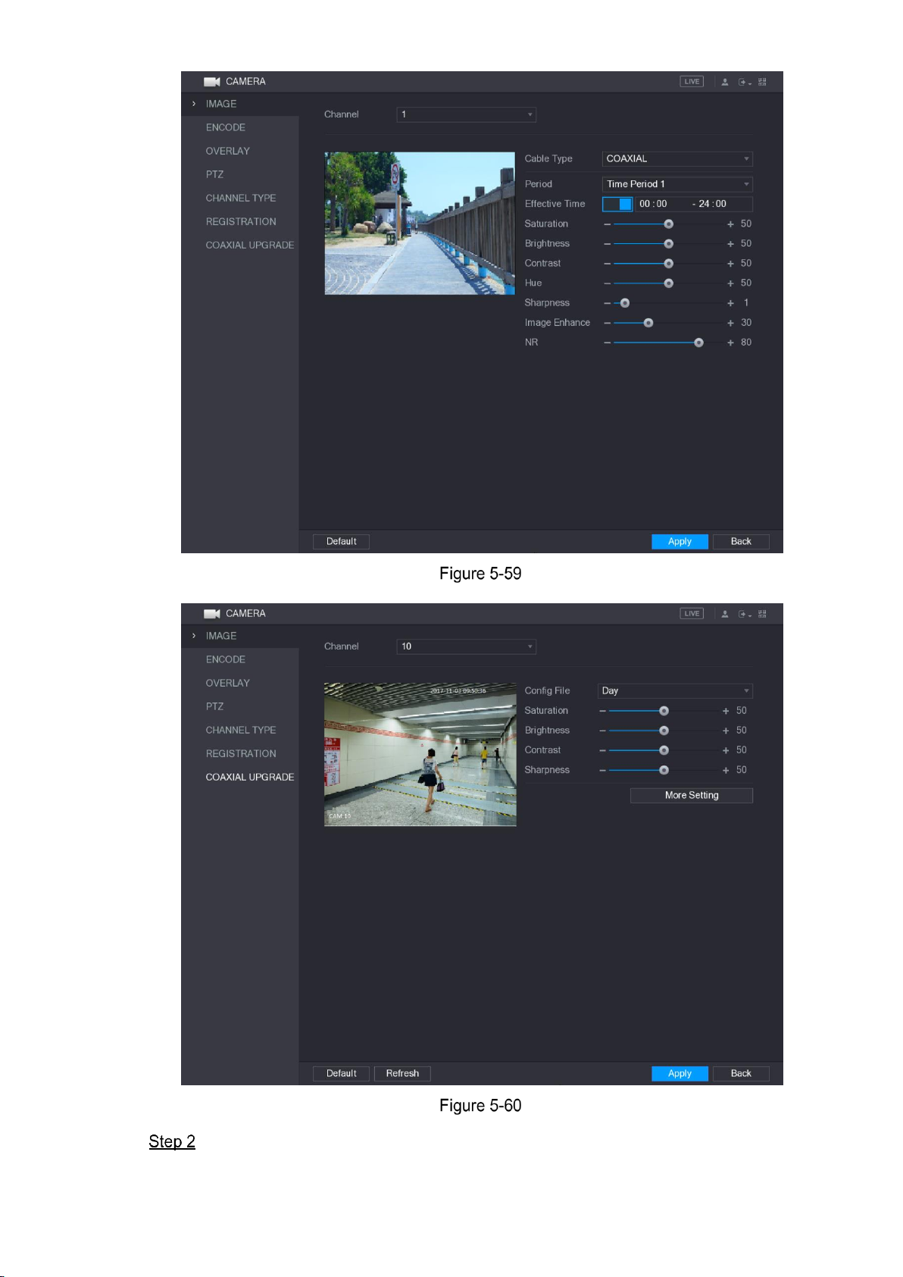Click plus icon for Brightness, channel 1

[x=730, y=244]
